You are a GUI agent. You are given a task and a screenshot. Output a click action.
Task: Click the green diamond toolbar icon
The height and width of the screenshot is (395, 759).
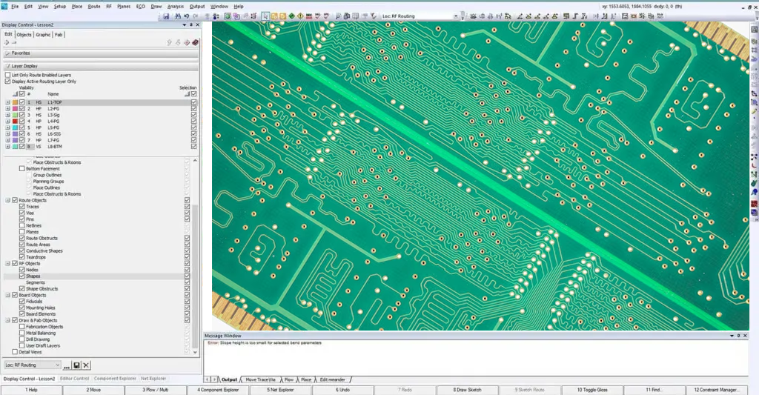[292, 16]
